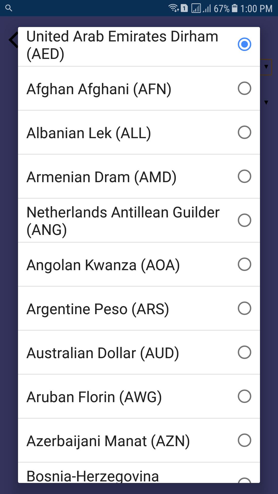Screen dimensions: 278x494
Task: Pick Netherlands Antillean Guilder (ANG) option
Action: [x=139, y=220]
